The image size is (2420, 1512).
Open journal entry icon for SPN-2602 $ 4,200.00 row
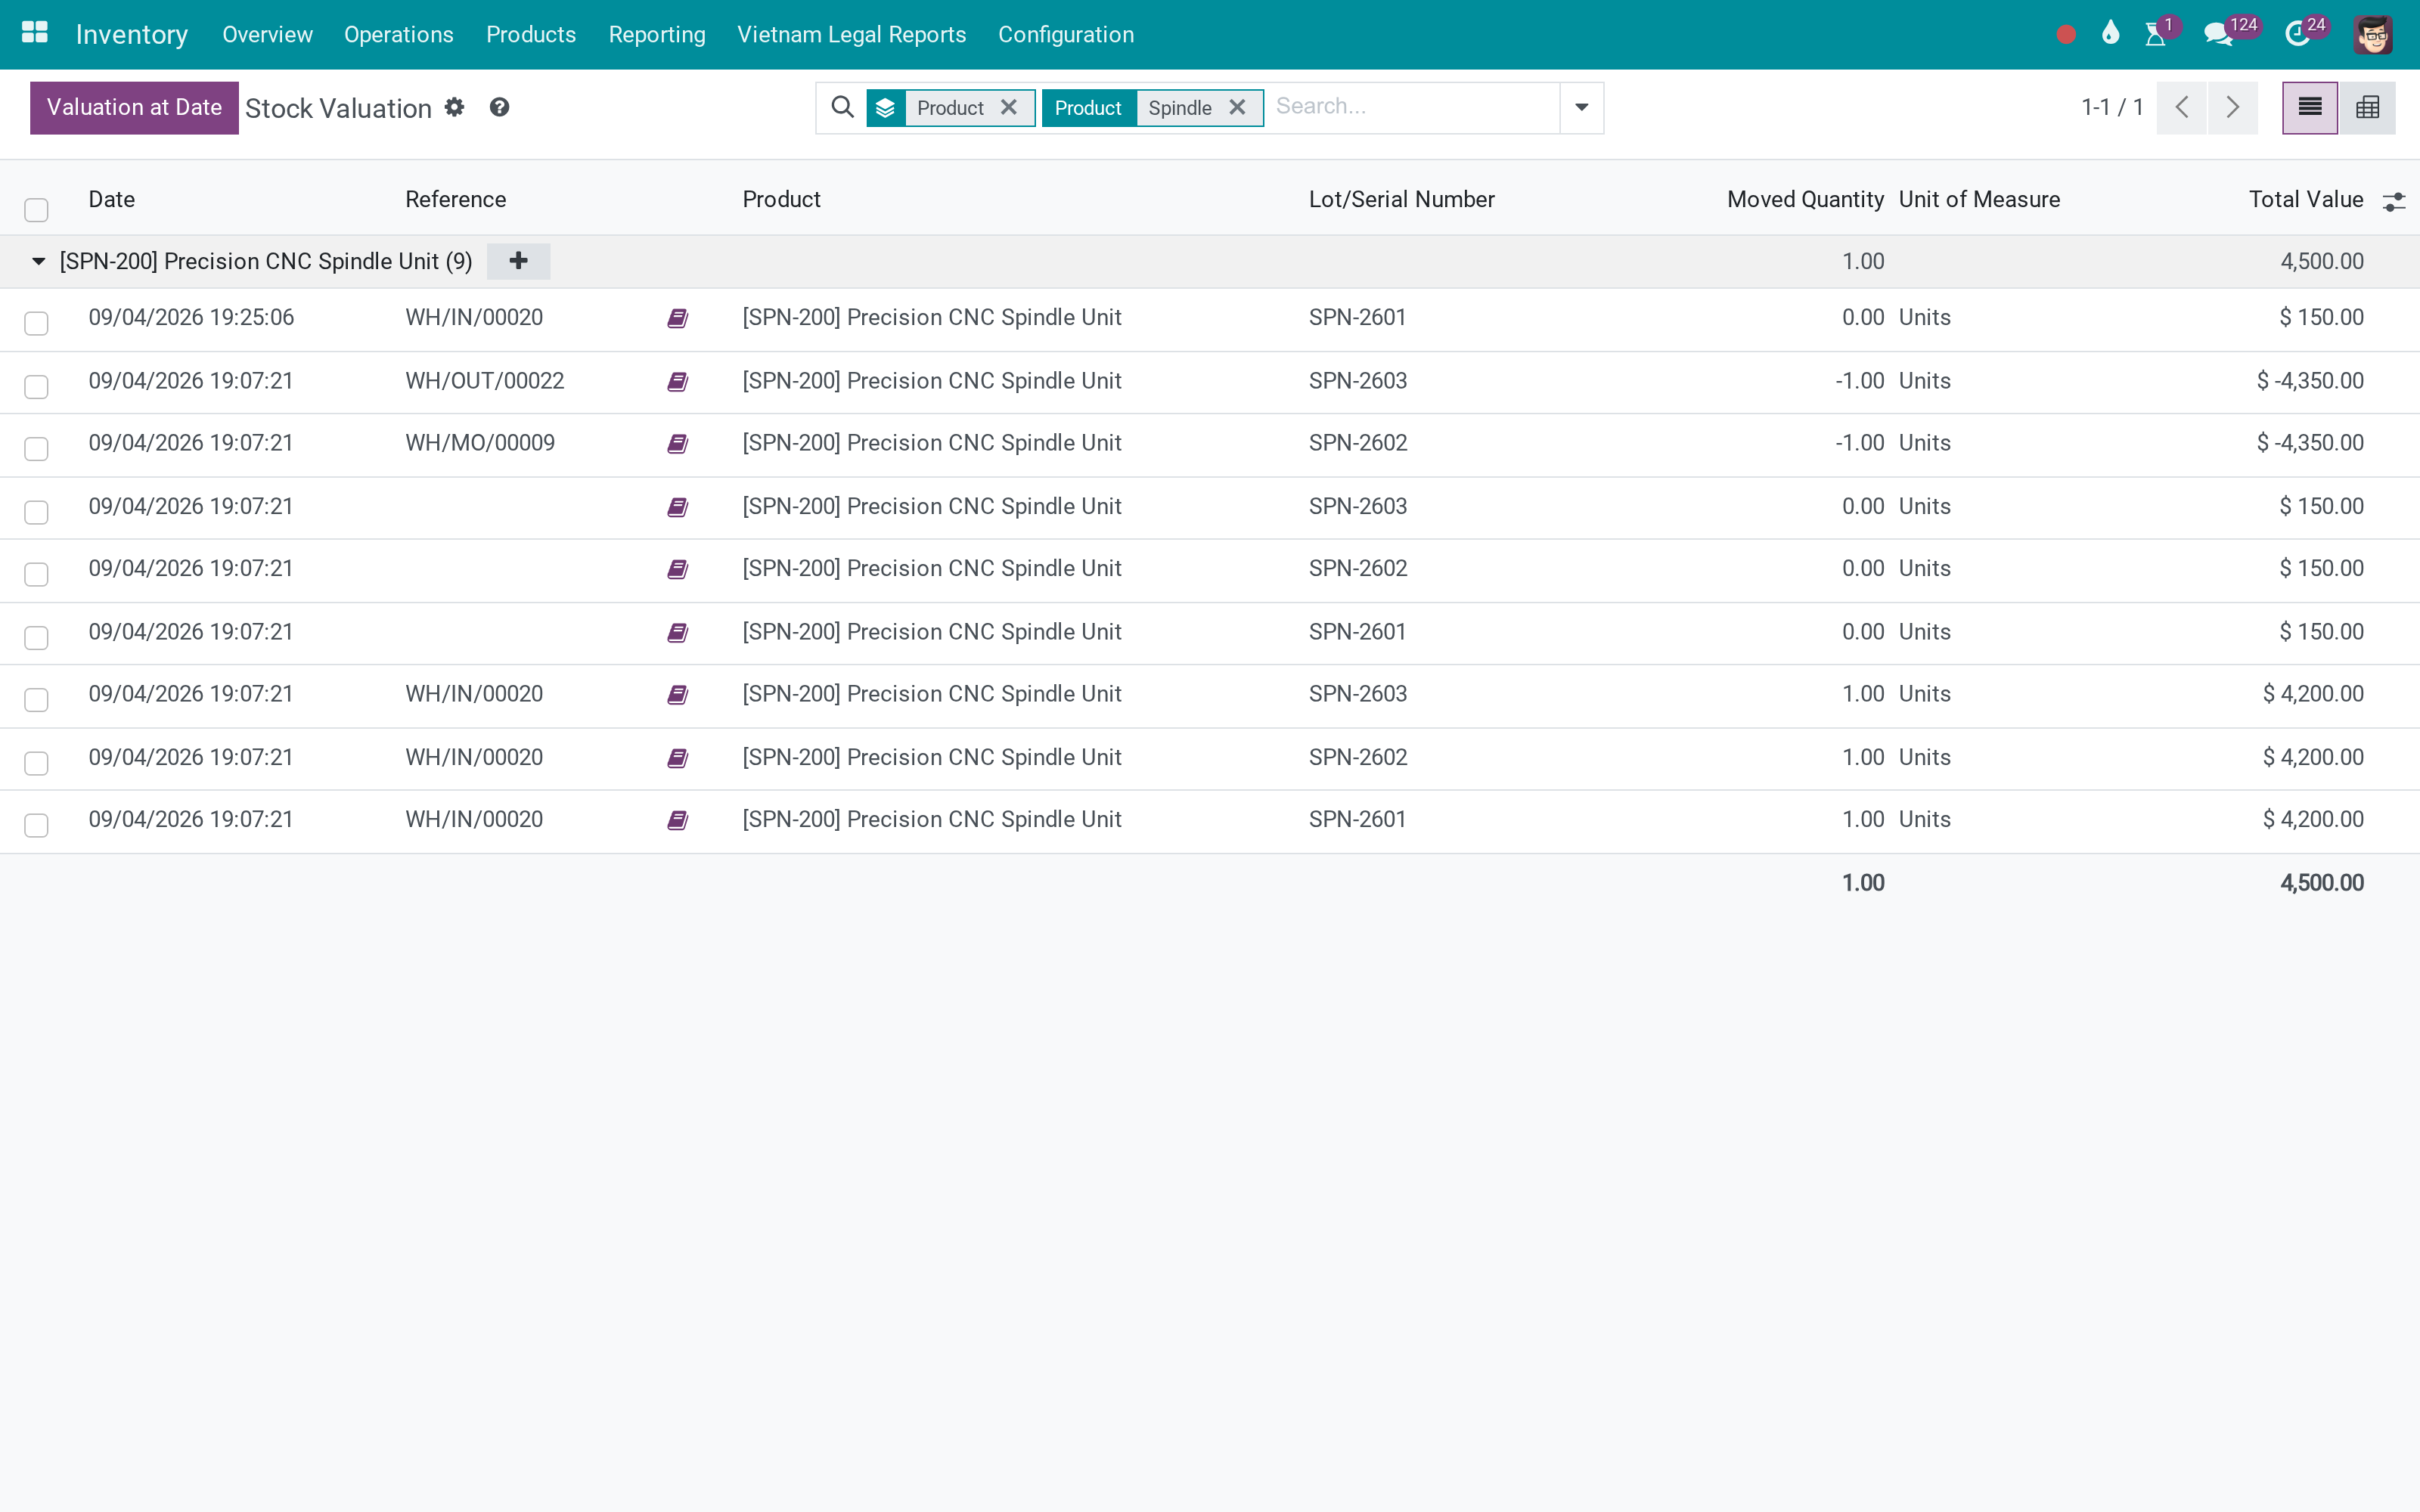point(678,758)
